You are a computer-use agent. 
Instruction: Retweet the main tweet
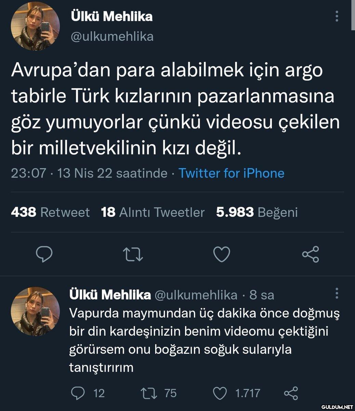[x=133, y=254]
